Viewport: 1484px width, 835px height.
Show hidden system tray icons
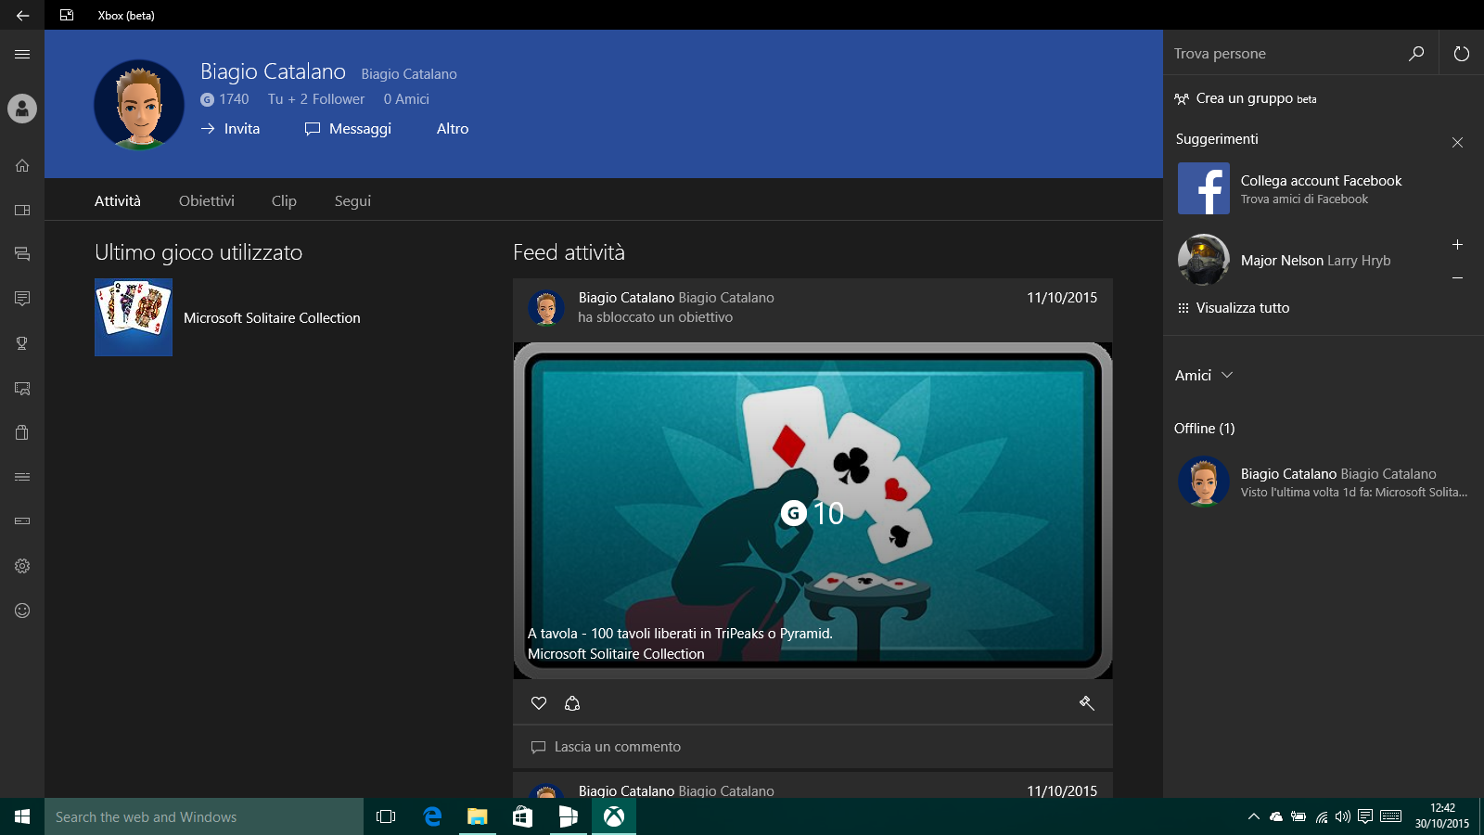[1253, 816]
